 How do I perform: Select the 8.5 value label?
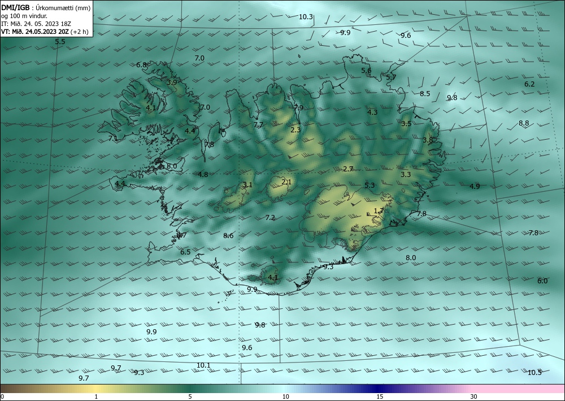pos(425,94)
